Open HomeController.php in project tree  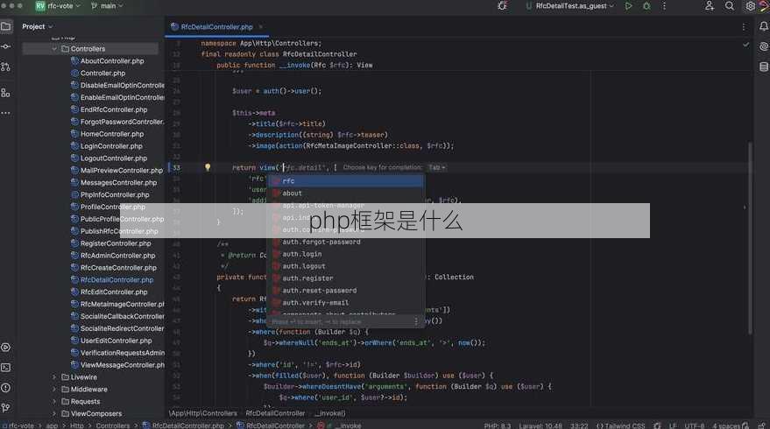pyautogui.click(x=112, y=134)
